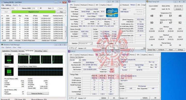Click Validate in the lower CPU-Z SPD window
Screen dimensions: 186x100
[x=103, y=98]
